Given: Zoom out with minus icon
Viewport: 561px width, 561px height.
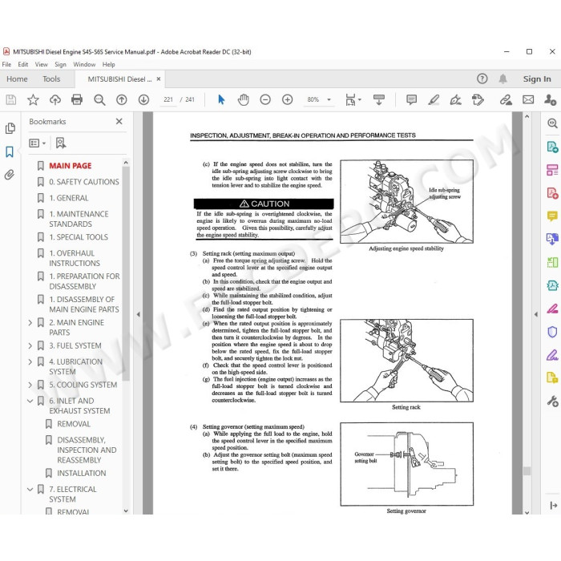Looking at the screenshot, I should (x=265, y=99).
